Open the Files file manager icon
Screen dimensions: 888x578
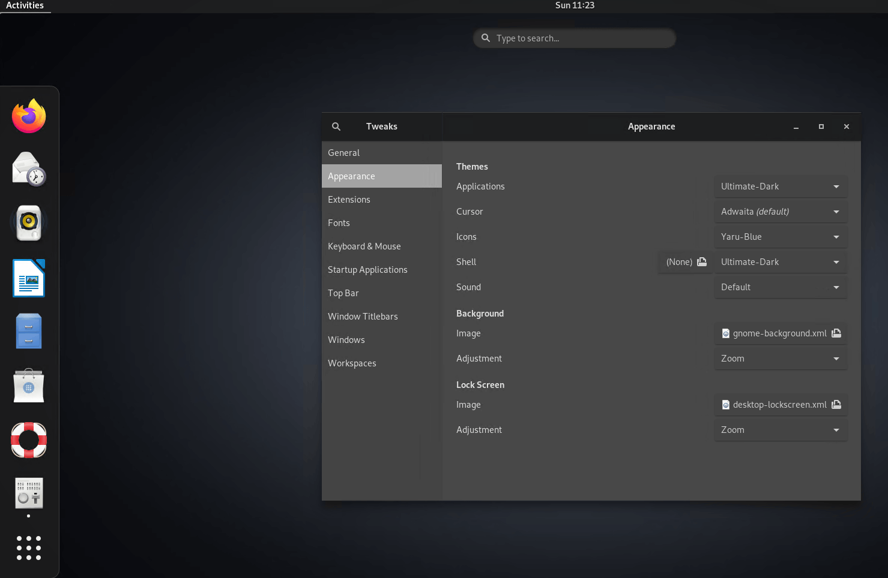click(x=29, y=330)
